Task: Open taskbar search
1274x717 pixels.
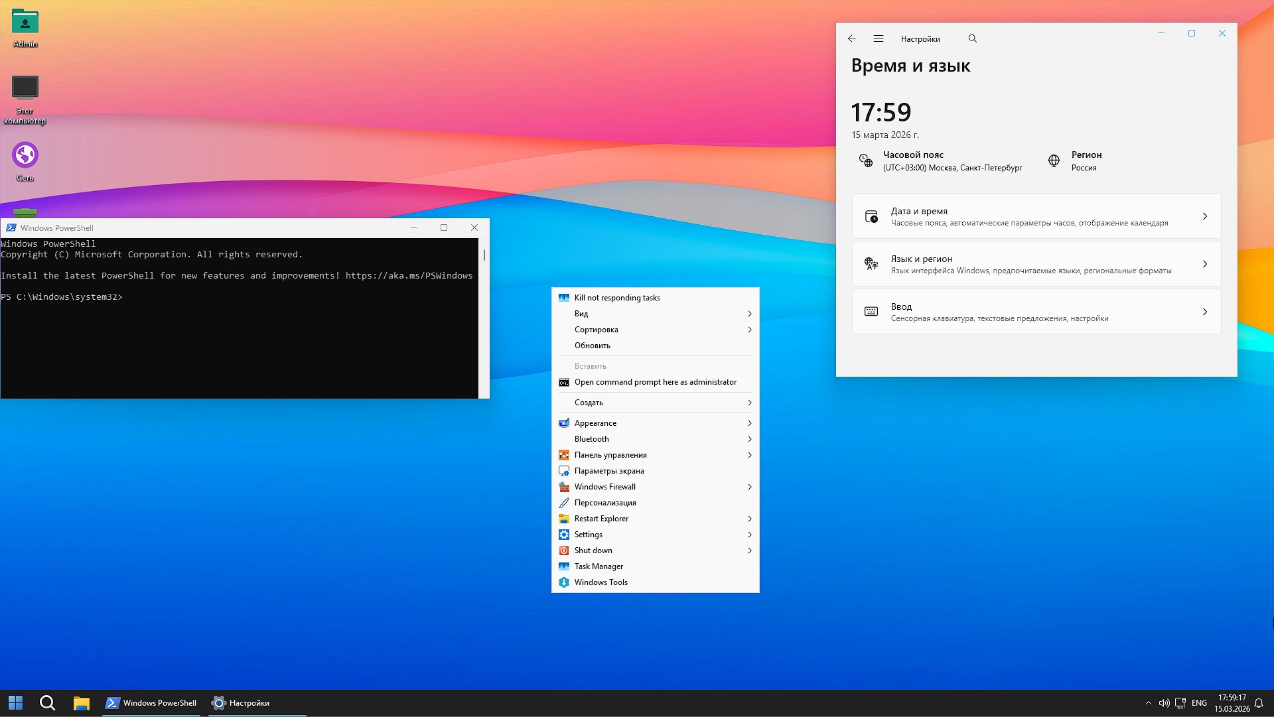Action: tap(46, 702)
